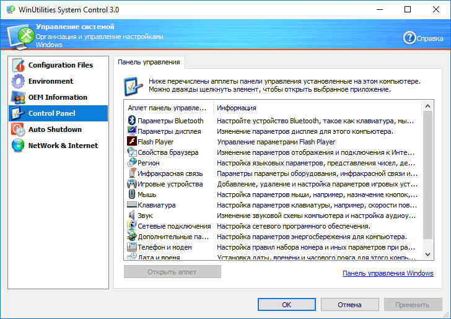The width and height of the screenshot is (451, 319).
Task: Click the keyboard icon next to Клавиатура
Action: (x=132, y=204)
